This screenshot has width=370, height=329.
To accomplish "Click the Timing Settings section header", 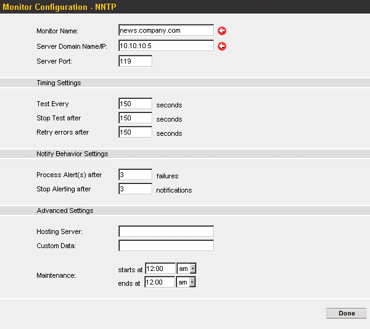I will coord(59,83).
